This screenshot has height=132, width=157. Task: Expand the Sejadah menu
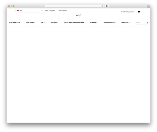tap(54, 22)
